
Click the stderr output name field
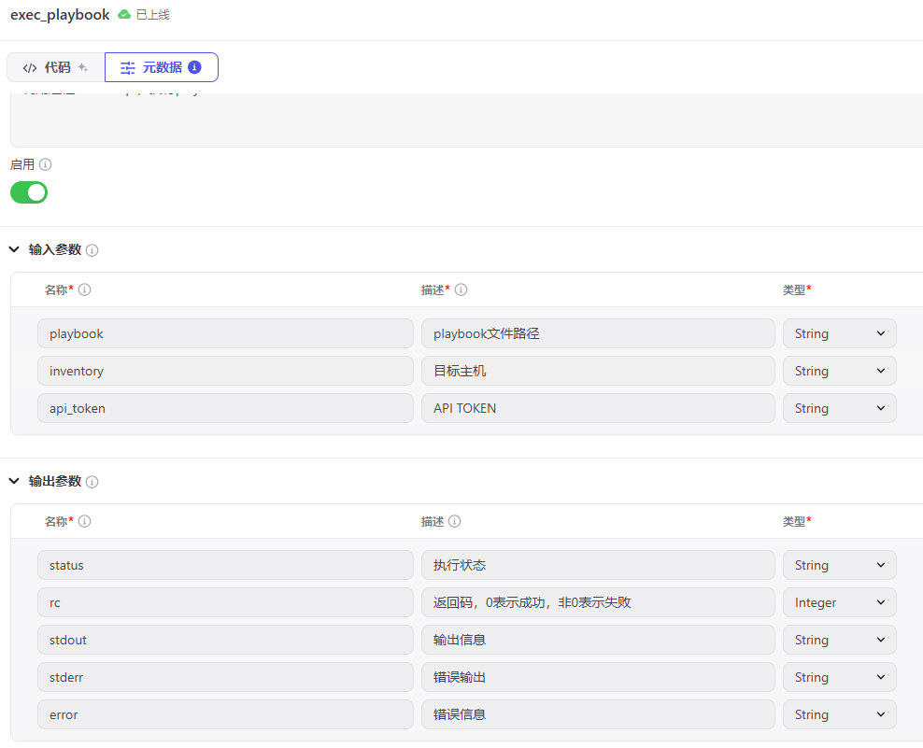coord(225,677)
